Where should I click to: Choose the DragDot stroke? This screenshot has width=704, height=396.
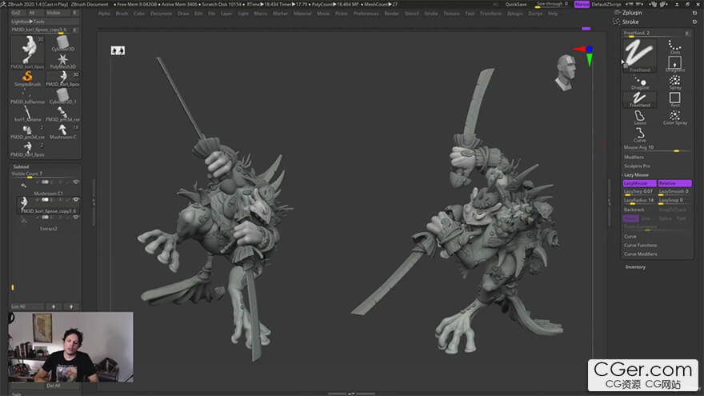click(x=640, y=82)
